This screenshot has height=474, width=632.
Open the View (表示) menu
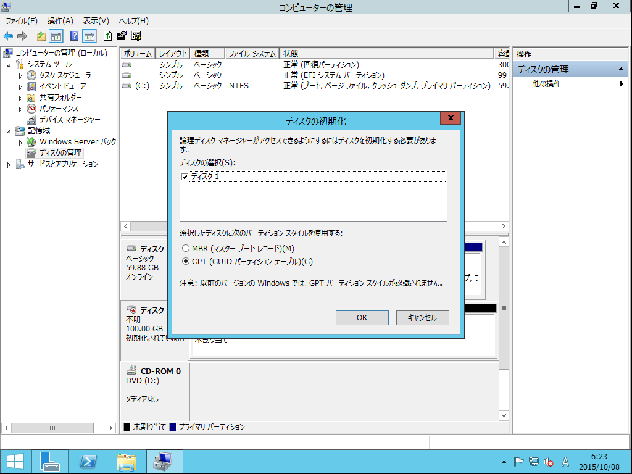(x=96, y=21)
